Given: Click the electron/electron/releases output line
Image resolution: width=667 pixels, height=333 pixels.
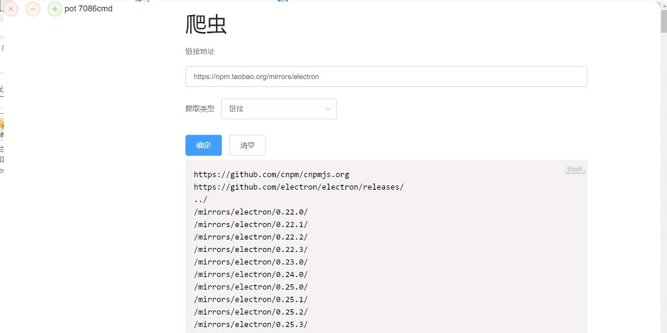Looking at the screenshot, I should 298,187.
